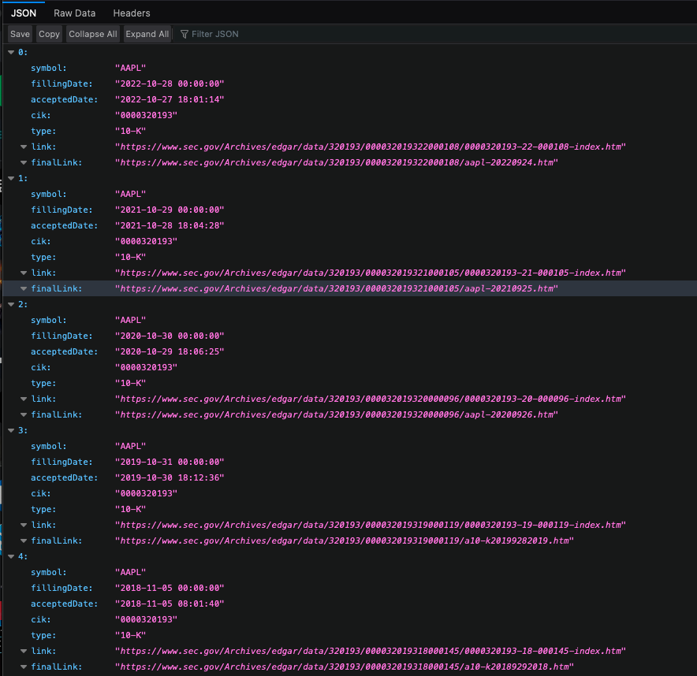Select acceptedDate value "2019-10-30 18:12:36"
This screenshot has height=676, width=697.
click(x=170, y=478)
